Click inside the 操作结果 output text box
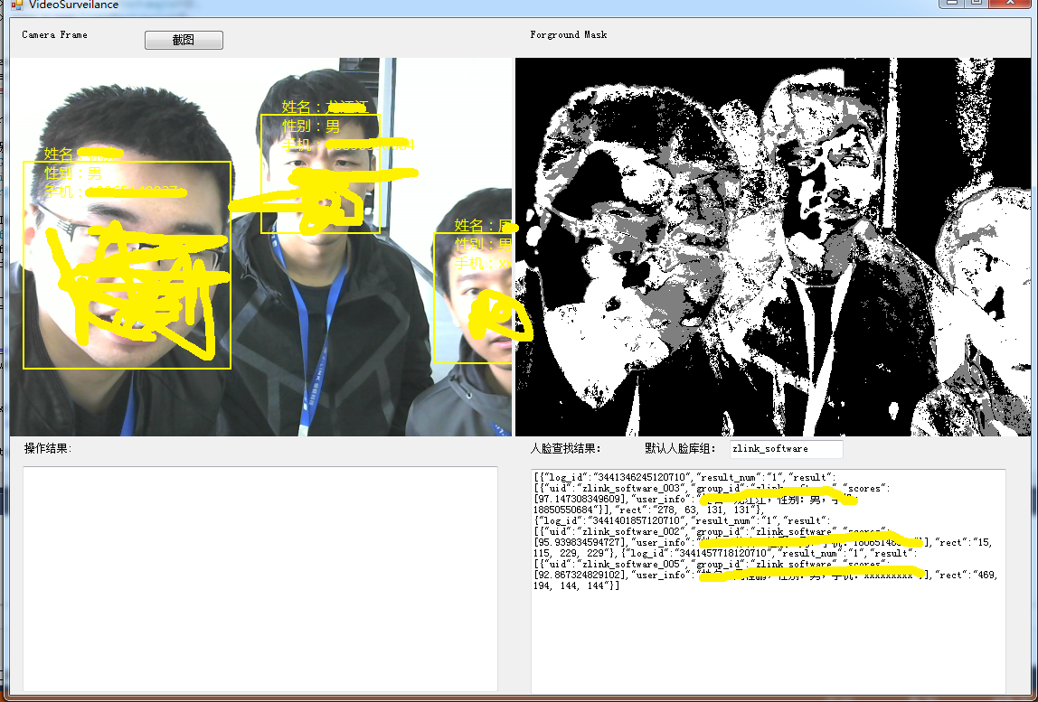This screenshot has height=702, width=1038. coord(260,578)
